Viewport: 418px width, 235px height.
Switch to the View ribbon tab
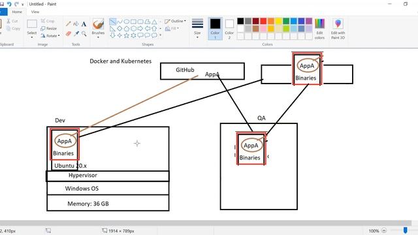pyautogui.click(x=35, y=12)
